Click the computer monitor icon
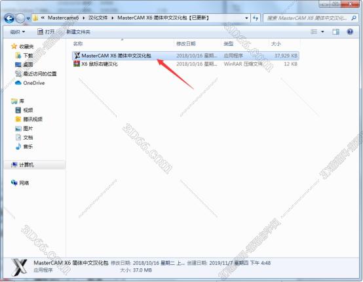Screen dimensions: 363x282 tap(14, 165)
